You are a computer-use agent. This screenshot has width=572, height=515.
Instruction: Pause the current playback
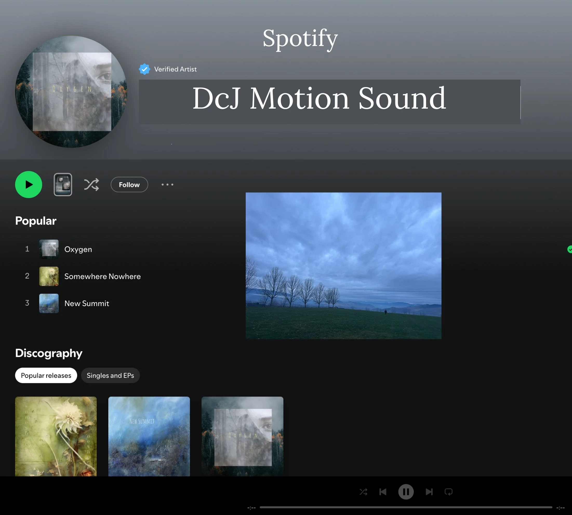tap(406, 492)
